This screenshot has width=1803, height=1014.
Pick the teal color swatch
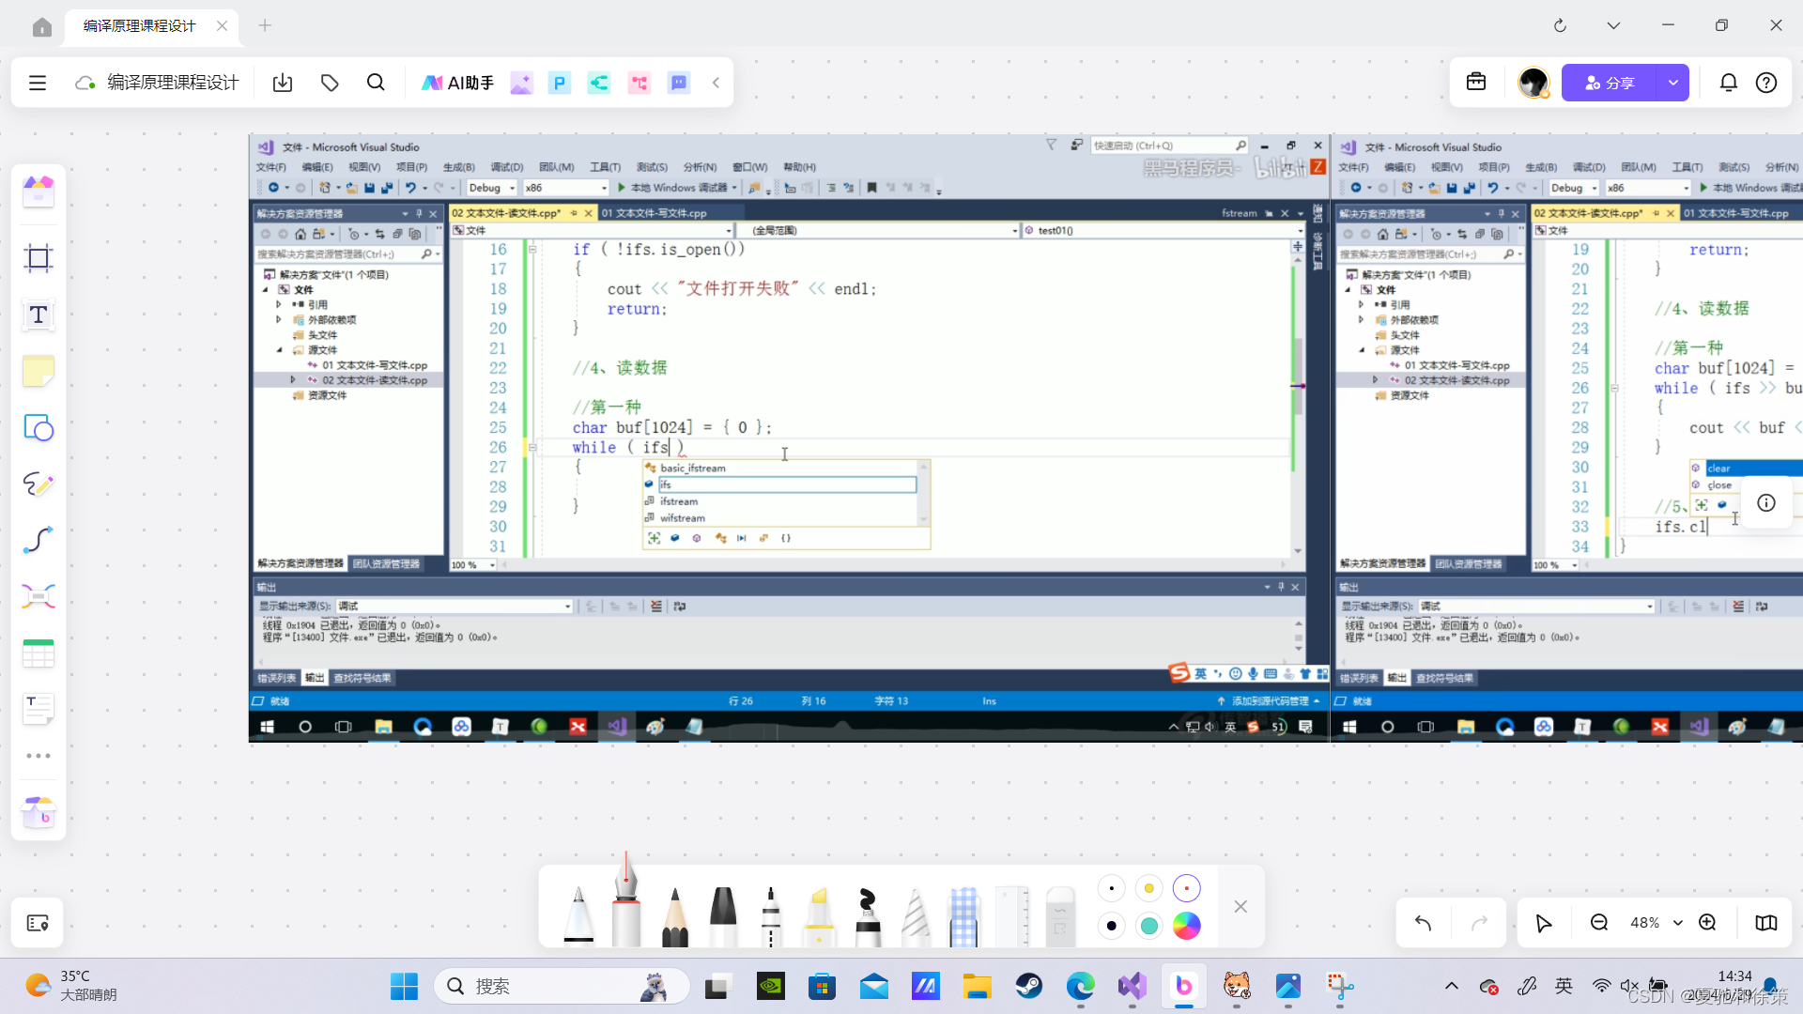click(x=1148, y=926)
